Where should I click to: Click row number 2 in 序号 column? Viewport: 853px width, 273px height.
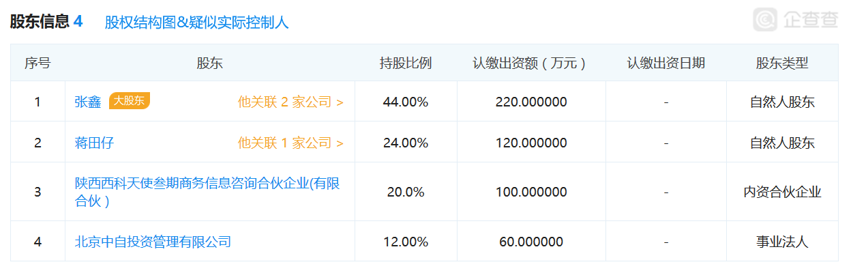pos(38,143)
